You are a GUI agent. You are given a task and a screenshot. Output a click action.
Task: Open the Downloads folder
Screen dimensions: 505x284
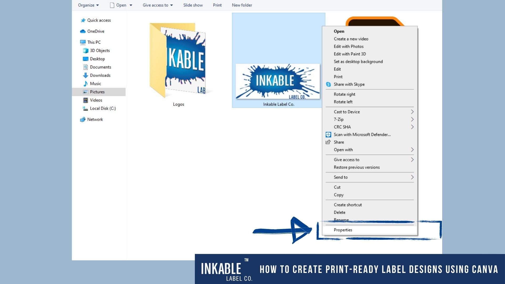(x=100, y=75)
